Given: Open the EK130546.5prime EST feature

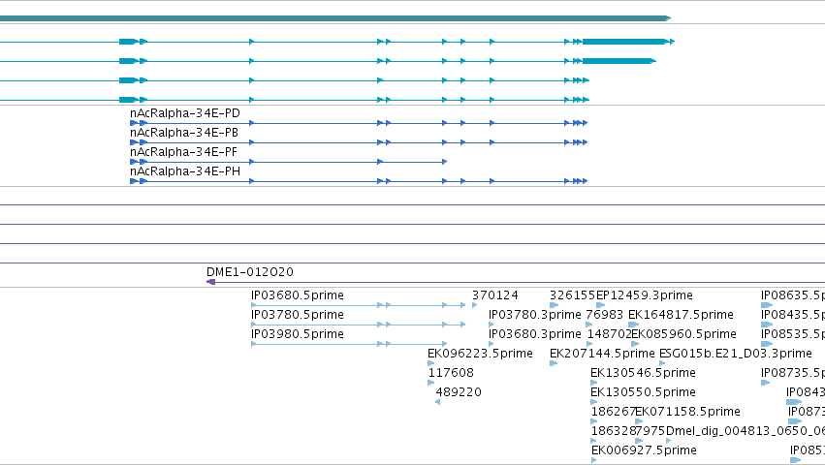Looking at the screenshot, I should pos(643,373).
